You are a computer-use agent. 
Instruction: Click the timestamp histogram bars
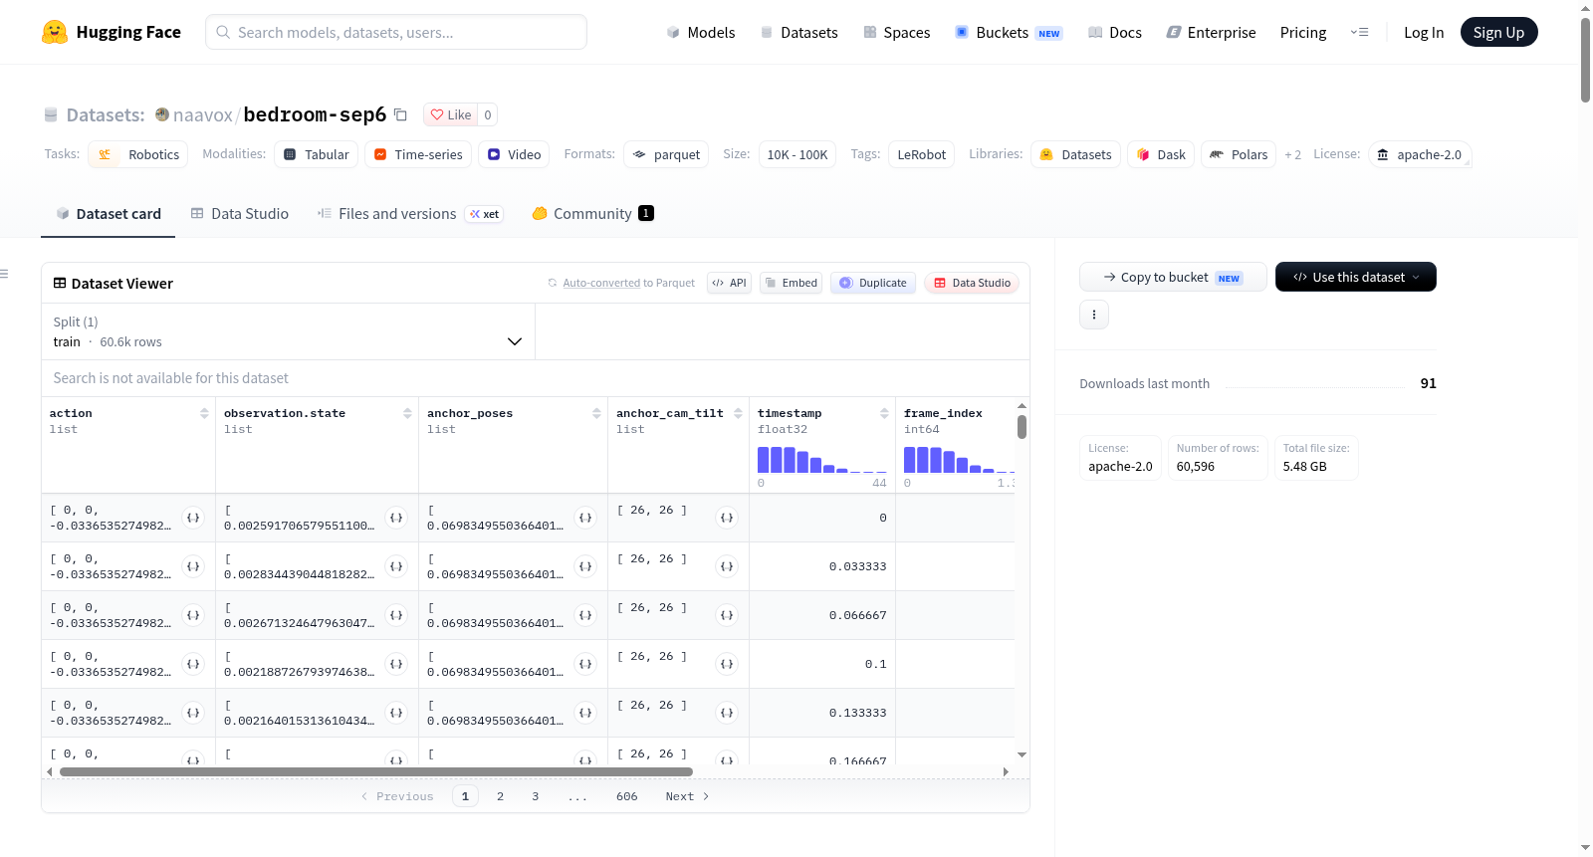[x=821, y=459]
